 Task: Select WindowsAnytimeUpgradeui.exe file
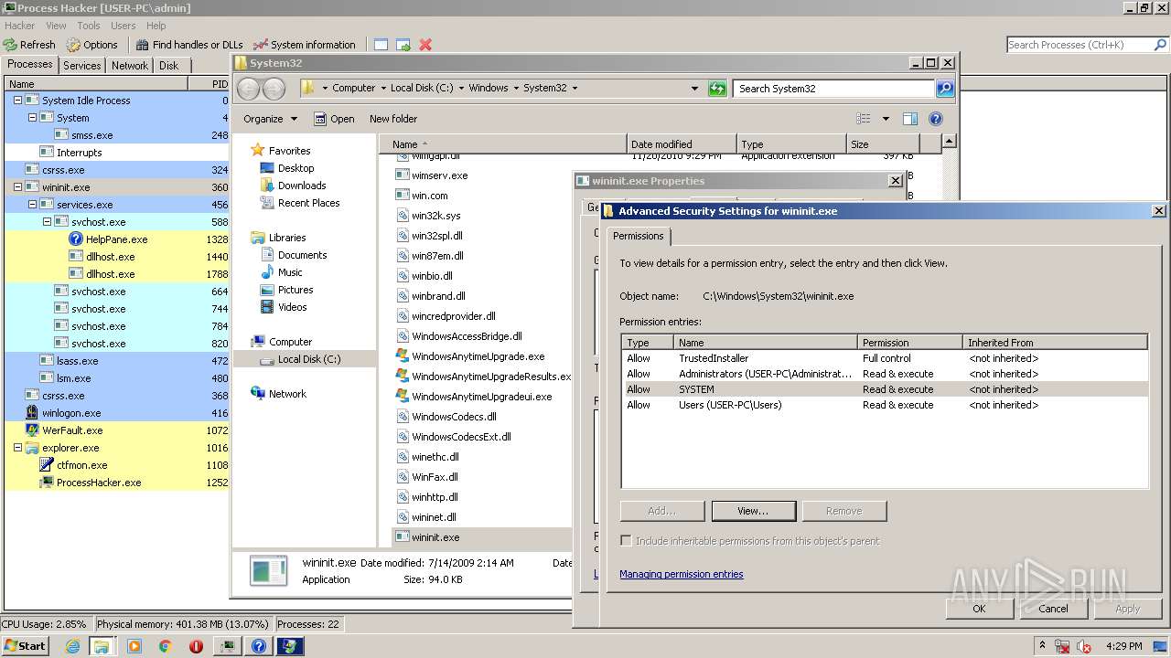(x=481, y=397)
